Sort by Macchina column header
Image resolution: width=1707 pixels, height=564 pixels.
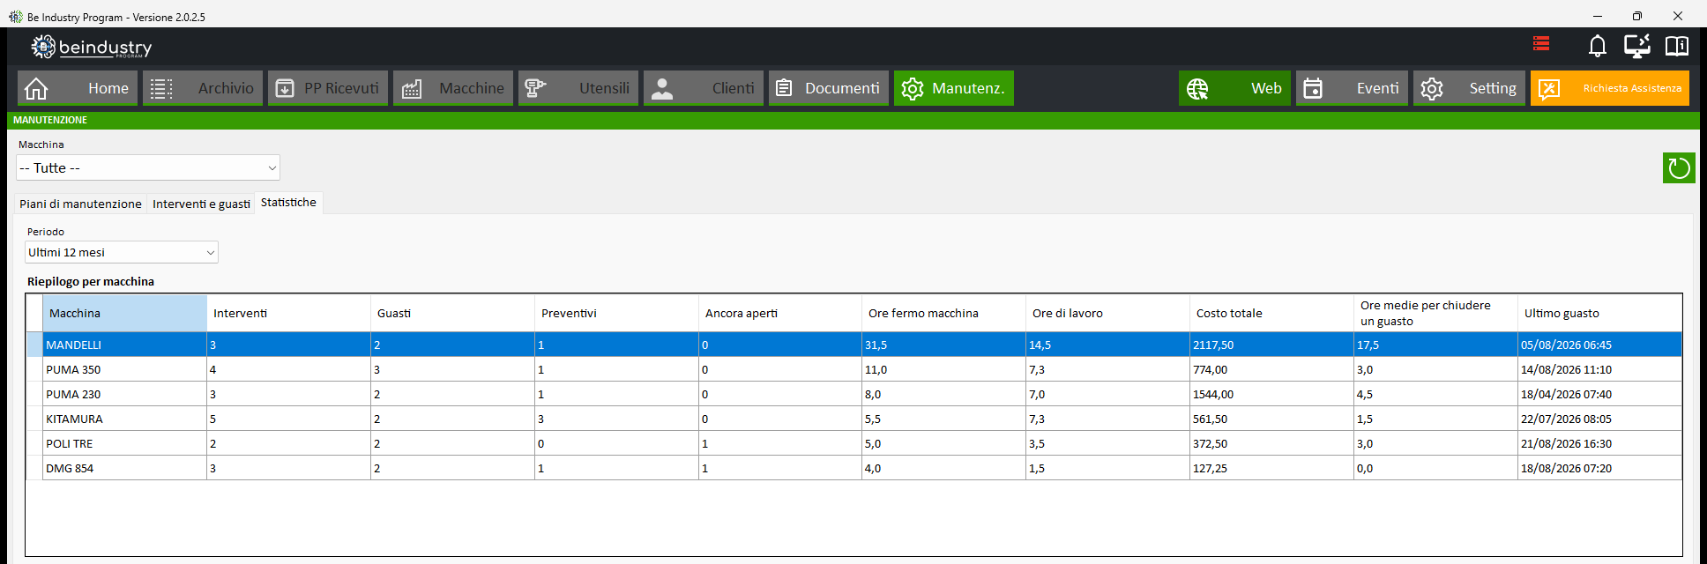point(124,313)
